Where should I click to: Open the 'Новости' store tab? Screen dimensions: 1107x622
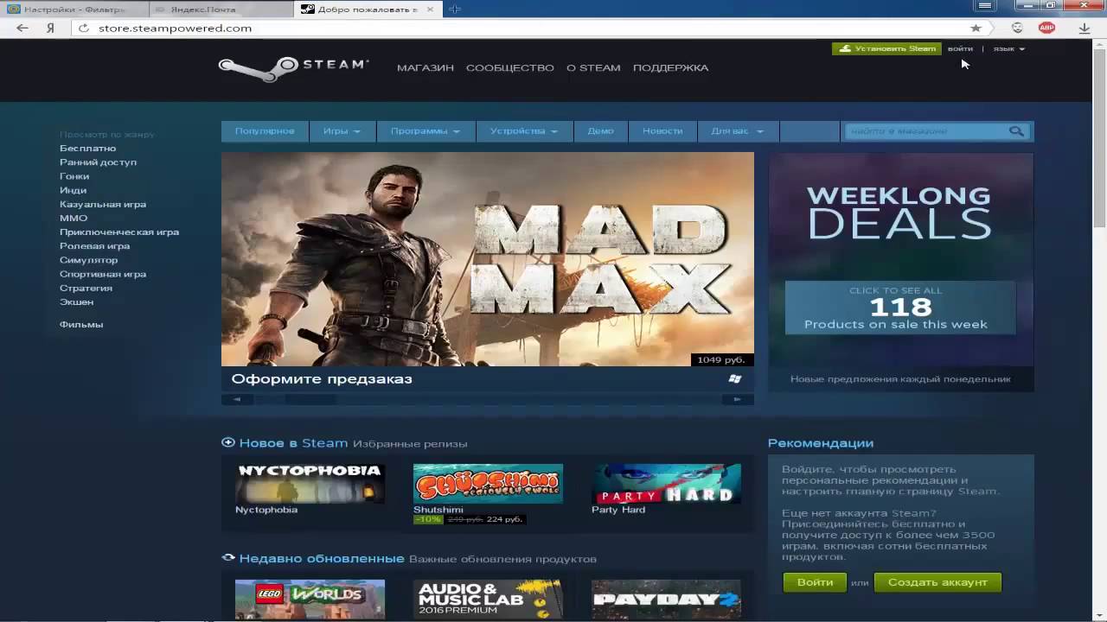662,131
